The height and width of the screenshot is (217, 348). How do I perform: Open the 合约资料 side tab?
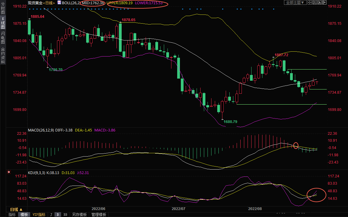click(x=3, y=56)
